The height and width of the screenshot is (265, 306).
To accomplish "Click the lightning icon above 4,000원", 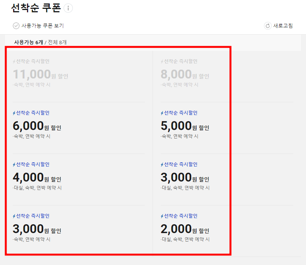I will coord(14,165).
